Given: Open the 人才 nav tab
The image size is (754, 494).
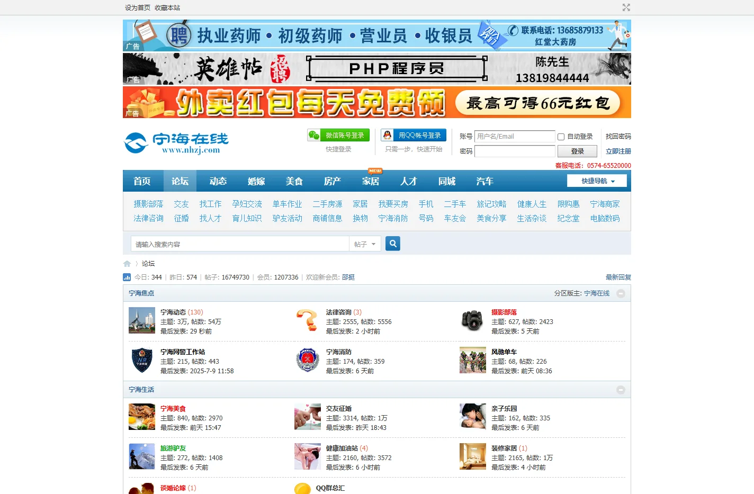Looking at the screenshot, I should click(x=409, y=181).
